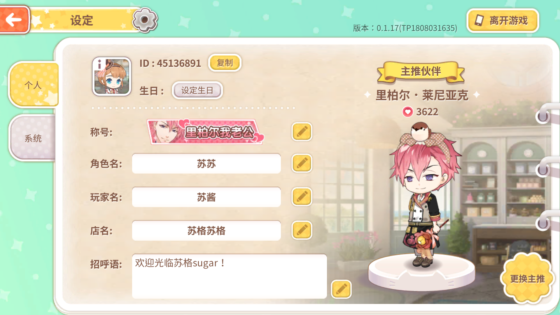
Task: Edit the 玩家名 with its pencil icon
Action: pos(302,197)
